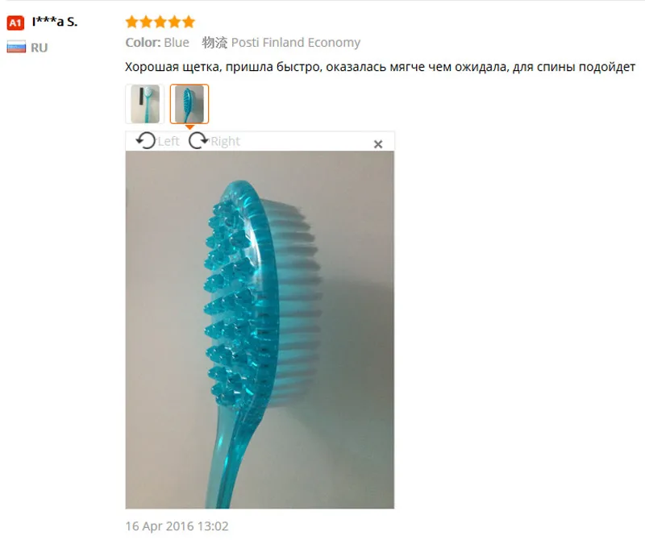The image size is (645, 540).
Task: Click the A1 buyer level badge
Action: point(15,23)
